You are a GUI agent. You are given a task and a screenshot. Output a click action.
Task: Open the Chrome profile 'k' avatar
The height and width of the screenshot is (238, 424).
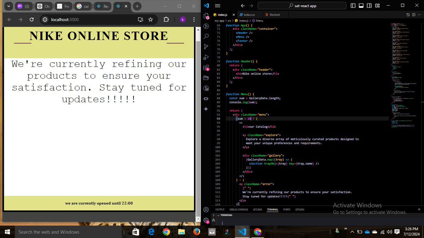[182, 20]
